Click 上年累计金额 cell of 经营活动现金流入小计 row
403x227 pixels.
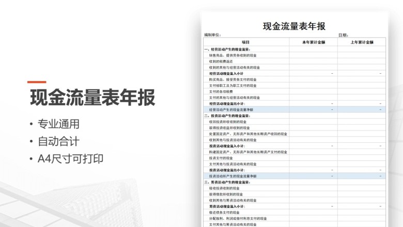[x=362, y=73]
